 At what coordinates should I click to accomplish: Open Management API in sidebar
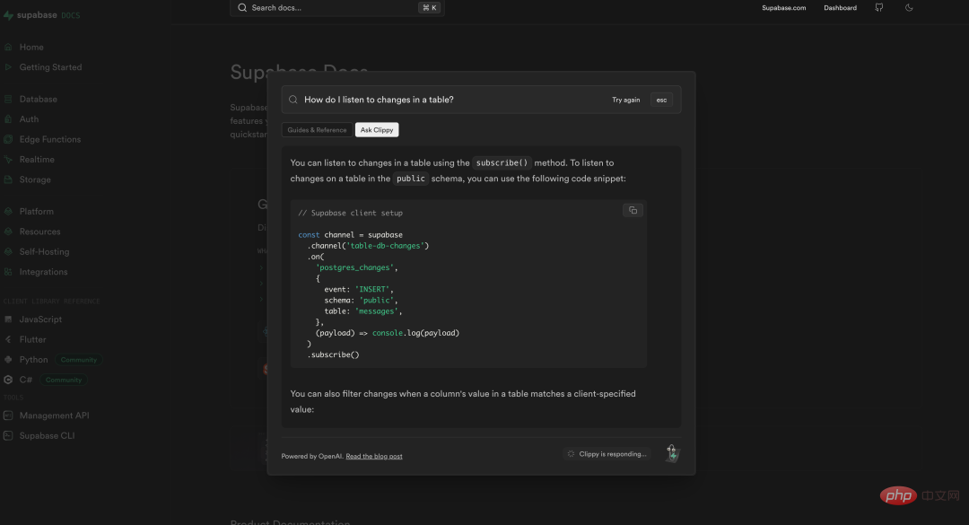(x=54, y=416)
